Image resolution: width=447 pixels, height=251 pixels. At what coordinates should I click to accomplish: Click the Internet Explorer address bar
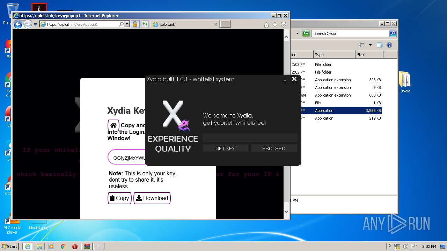click(79, 24)
